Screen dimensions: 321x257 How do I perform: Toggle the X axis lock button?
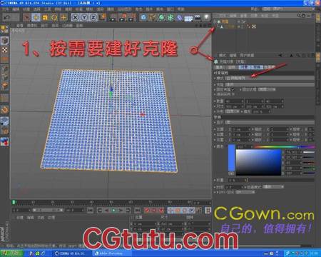pos(75,17)
